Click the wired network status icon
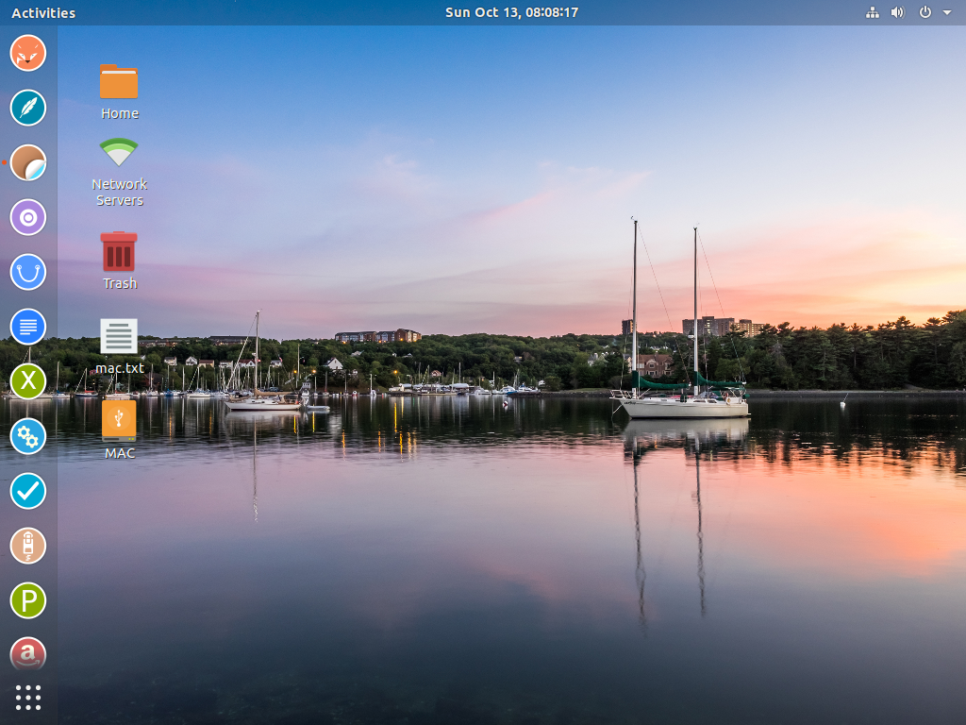The height and width of the screenshot is (725, 966). [873, 12]
